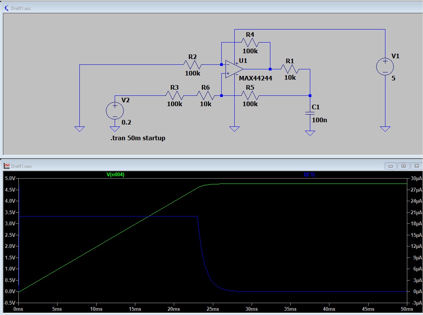The height and width of the screenshot is (315, 423).
Task: Click the C1 capacitor symbol
Action: point(310,113)
